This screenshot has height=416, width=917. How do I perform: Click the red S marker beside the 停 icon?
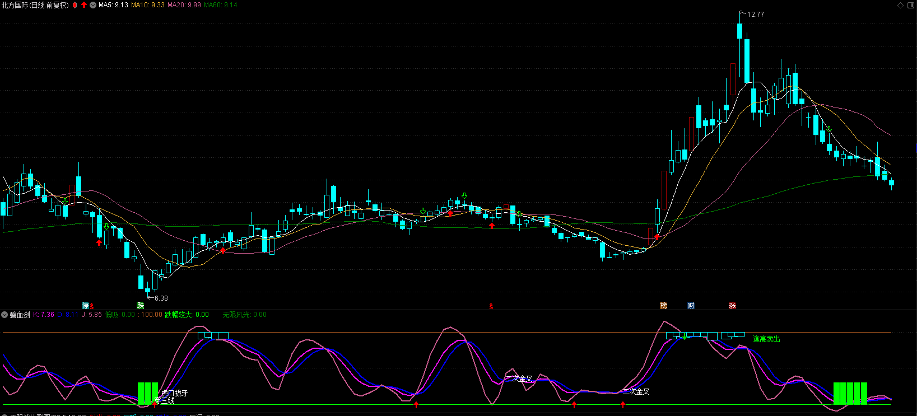[92, 306]
